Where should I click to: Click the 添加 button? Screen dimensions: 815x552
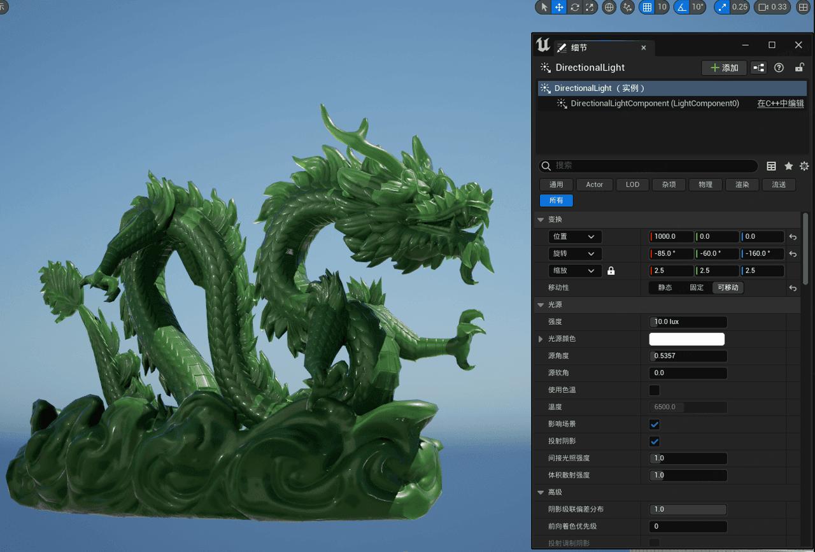[724, 67]
